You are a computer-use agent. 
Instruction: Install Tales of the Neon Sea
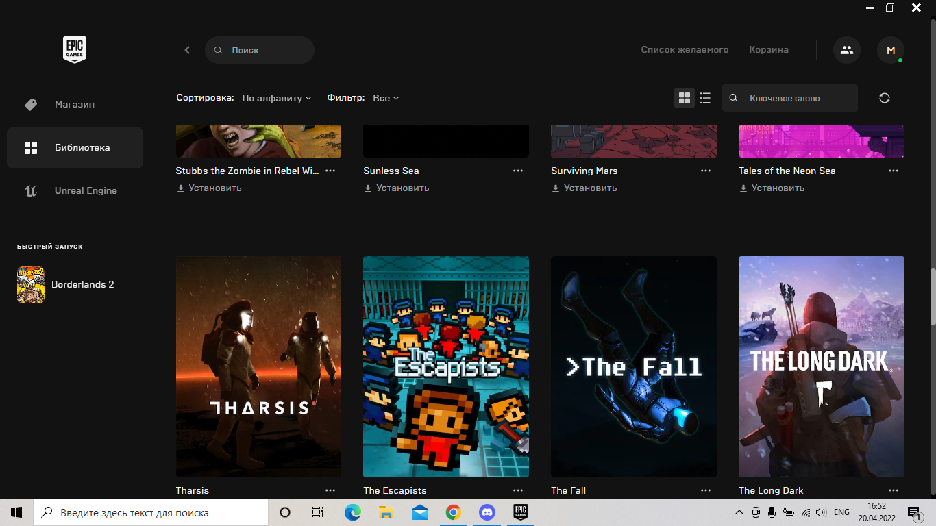tap(772, 188)
